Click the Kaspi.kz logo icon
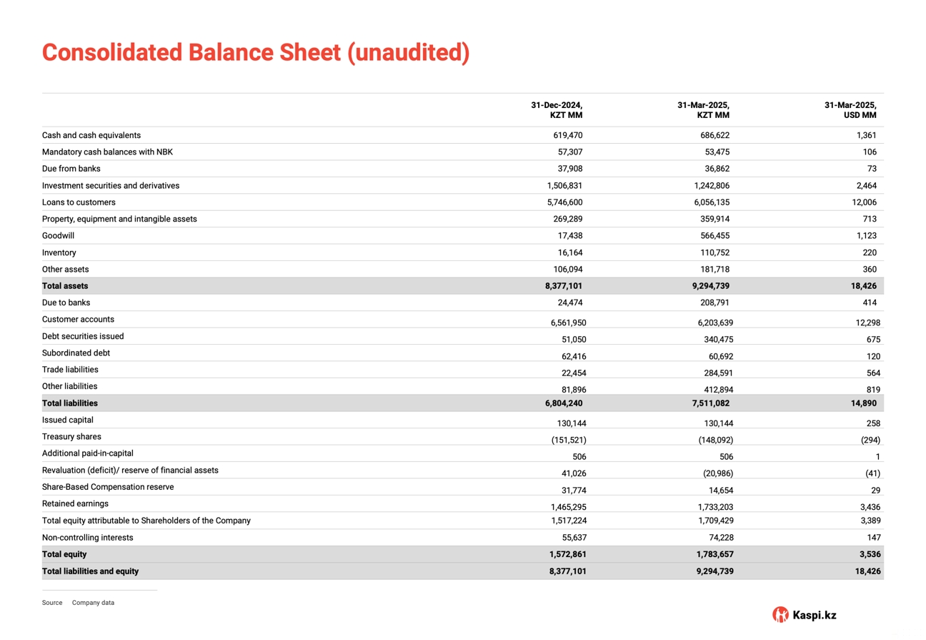Viewport: 926px width, 640px height. point(780,614)
